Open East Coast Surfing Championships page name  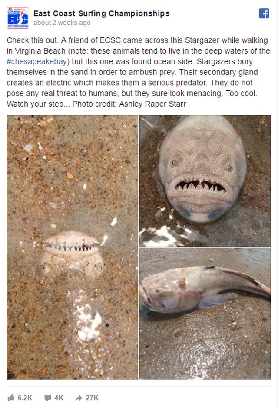click(102, 13)
